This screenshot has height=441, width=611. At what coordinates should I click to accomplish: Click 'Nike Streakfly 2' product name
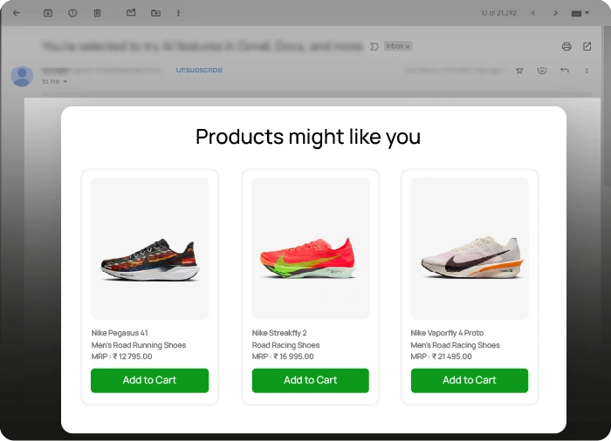click(279, 333)
